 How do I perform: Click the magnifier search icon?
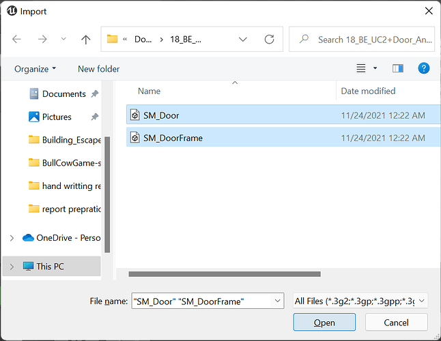click(304, 39)
